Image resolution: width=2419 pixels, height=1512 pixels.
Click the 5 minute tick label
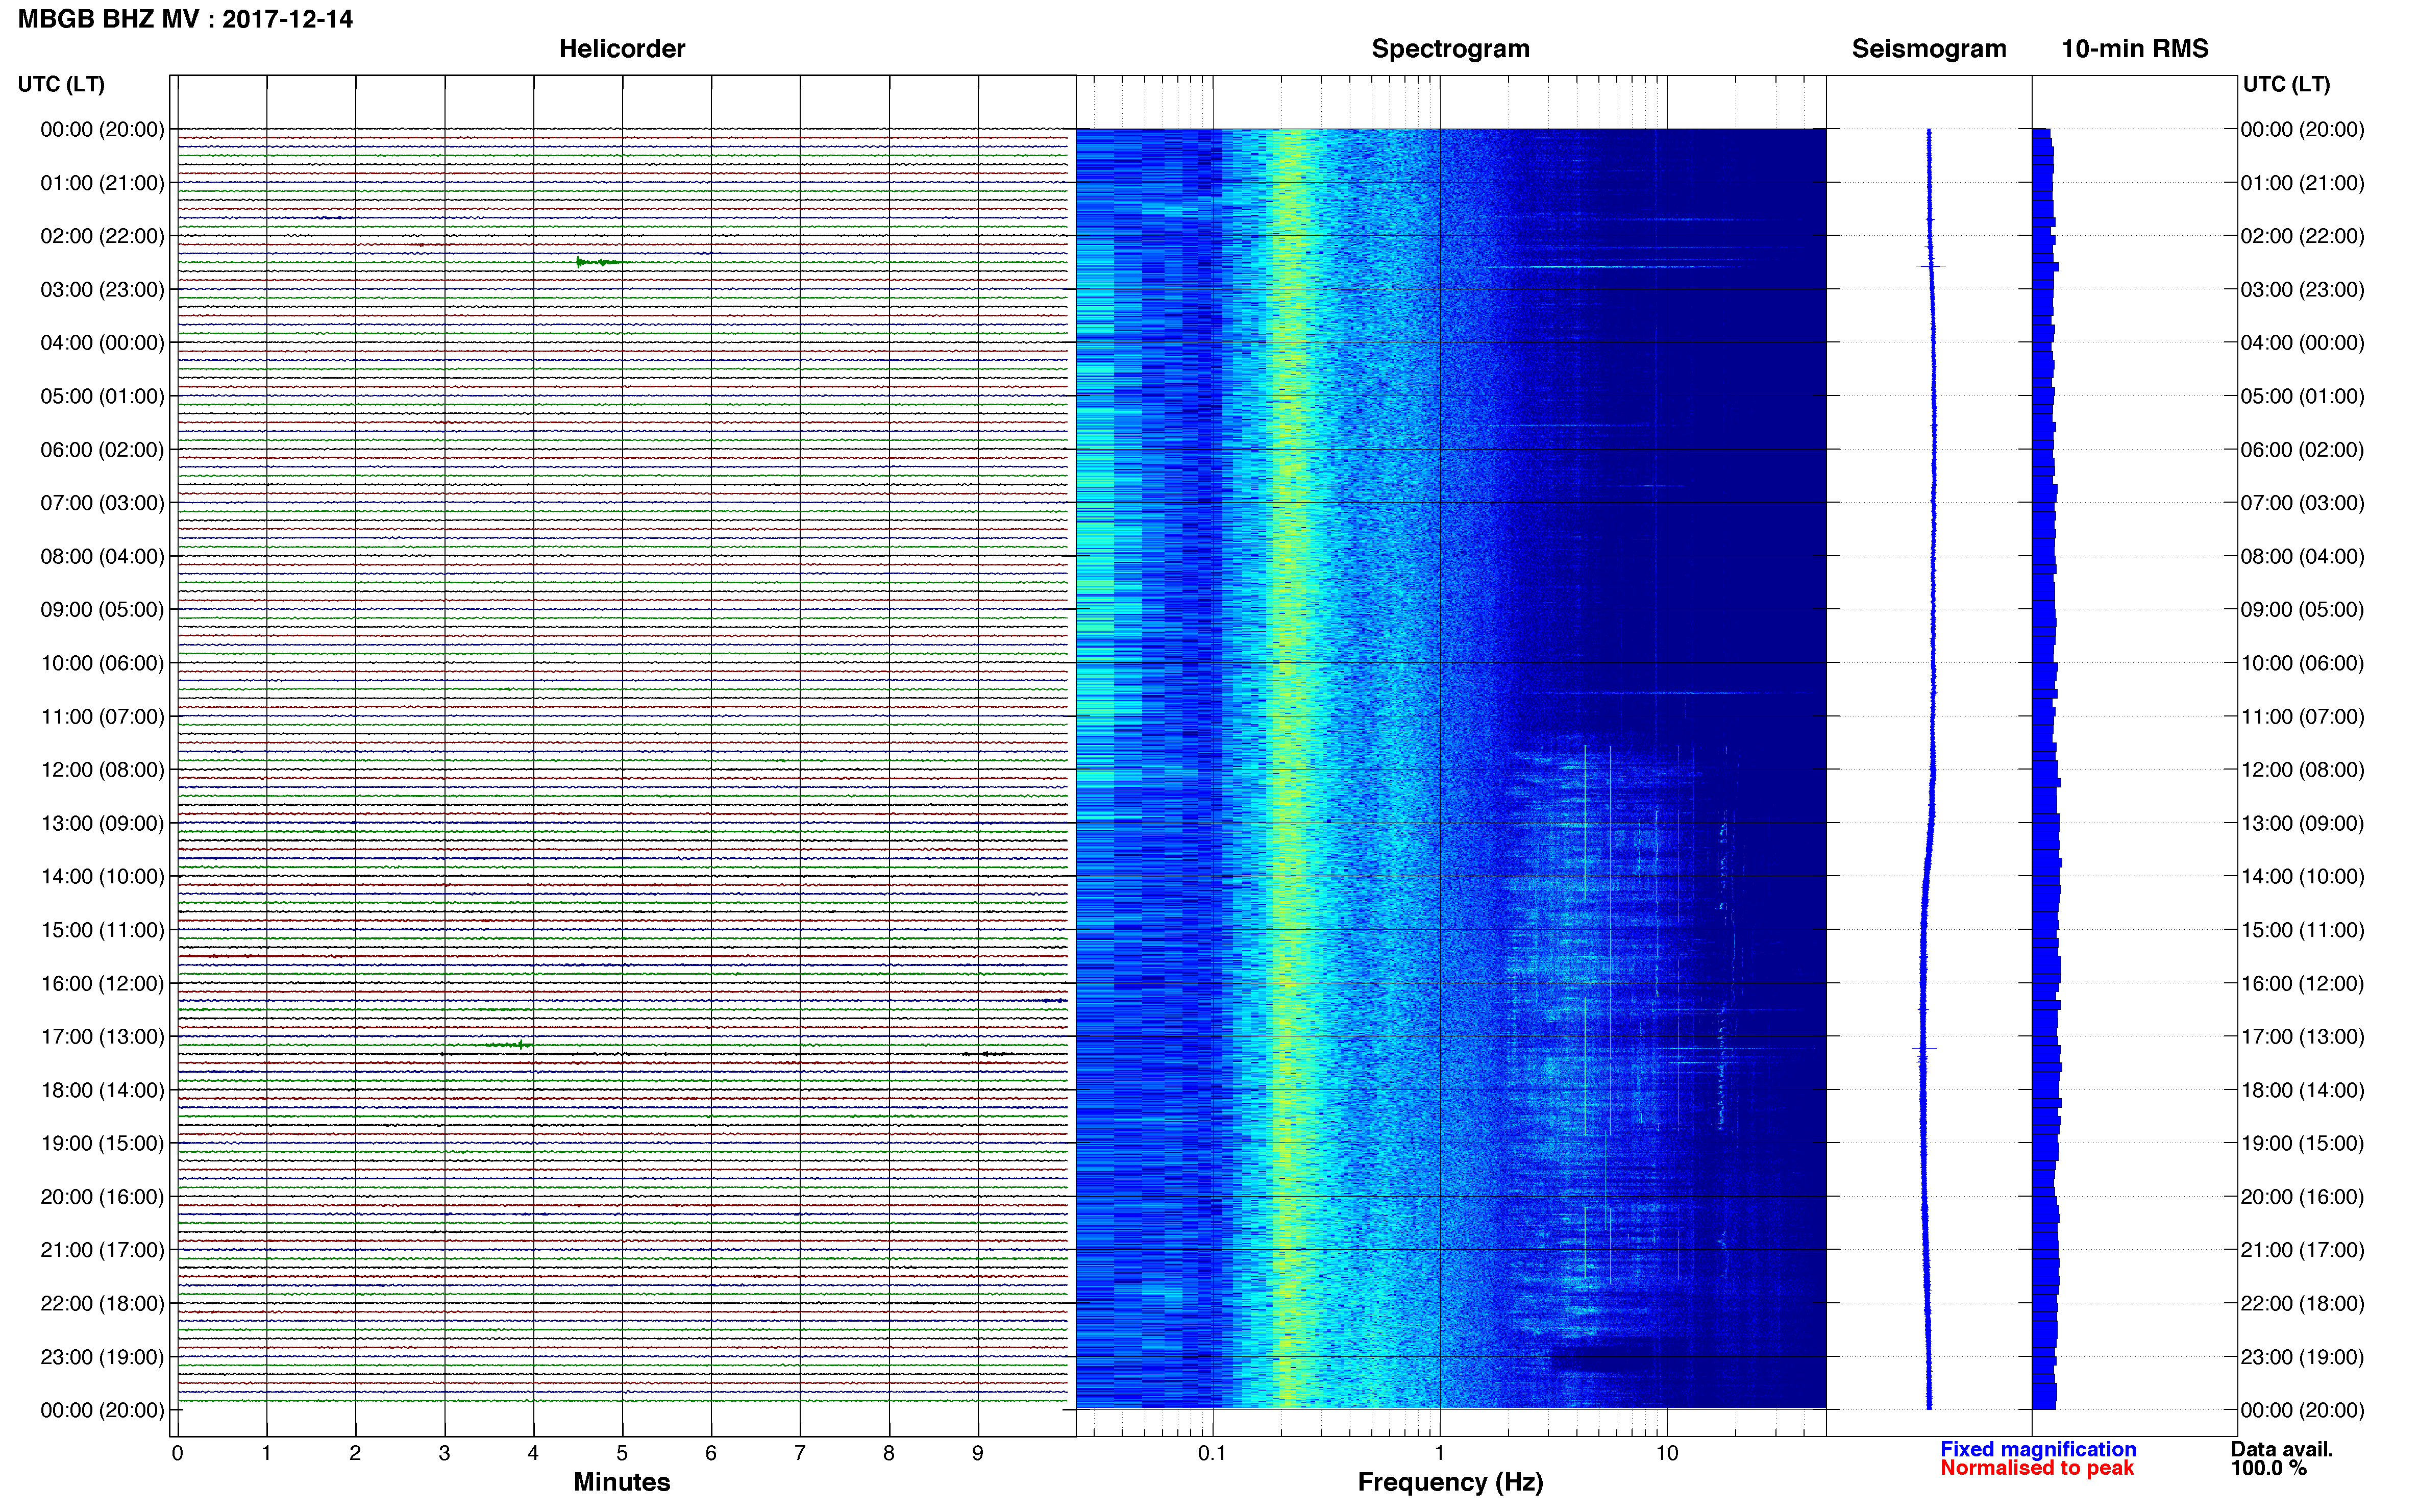[622, 1453]
